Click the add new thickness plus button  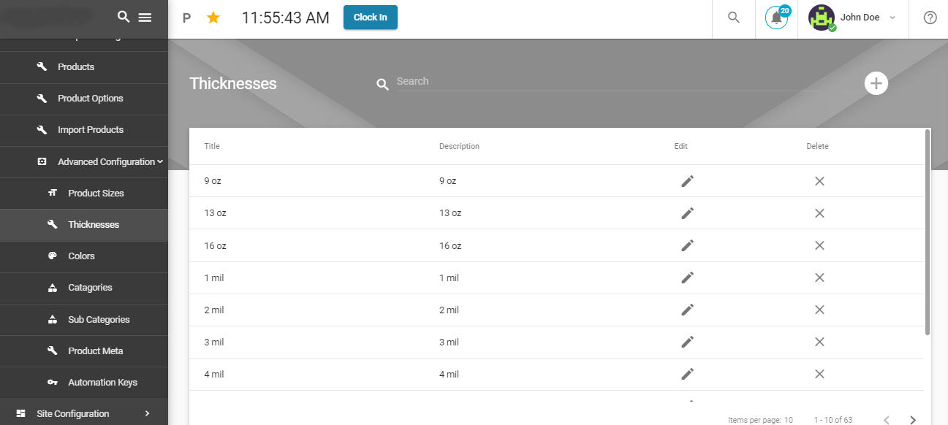click(x=876, y=83)
